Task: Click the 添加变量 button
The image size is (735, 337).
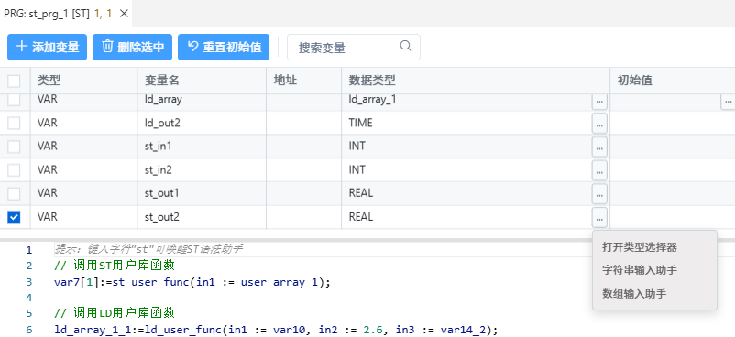Action: [48, 47]
